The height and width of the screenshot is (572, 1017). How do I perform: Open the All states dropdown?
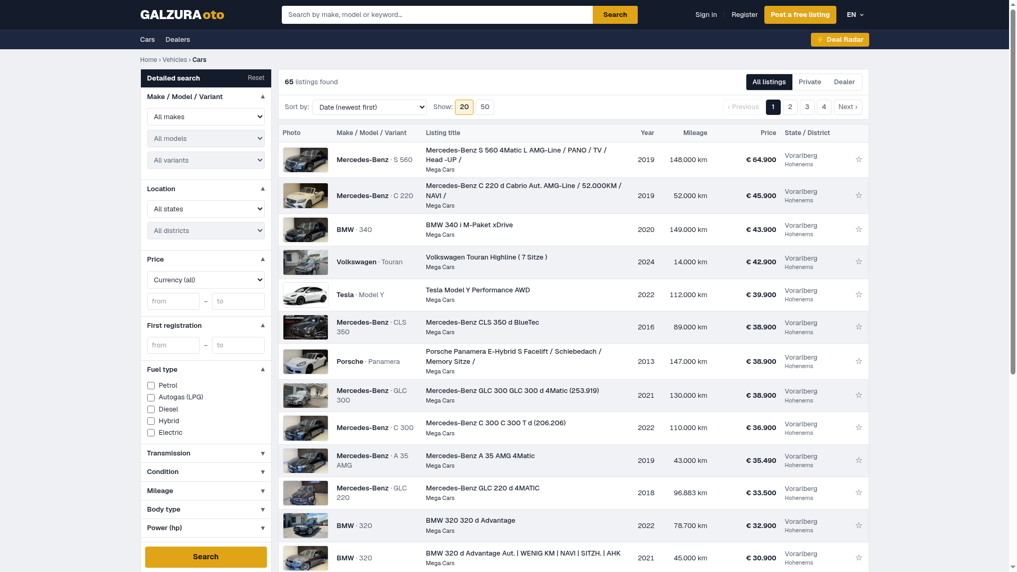[x=206, y=209]
